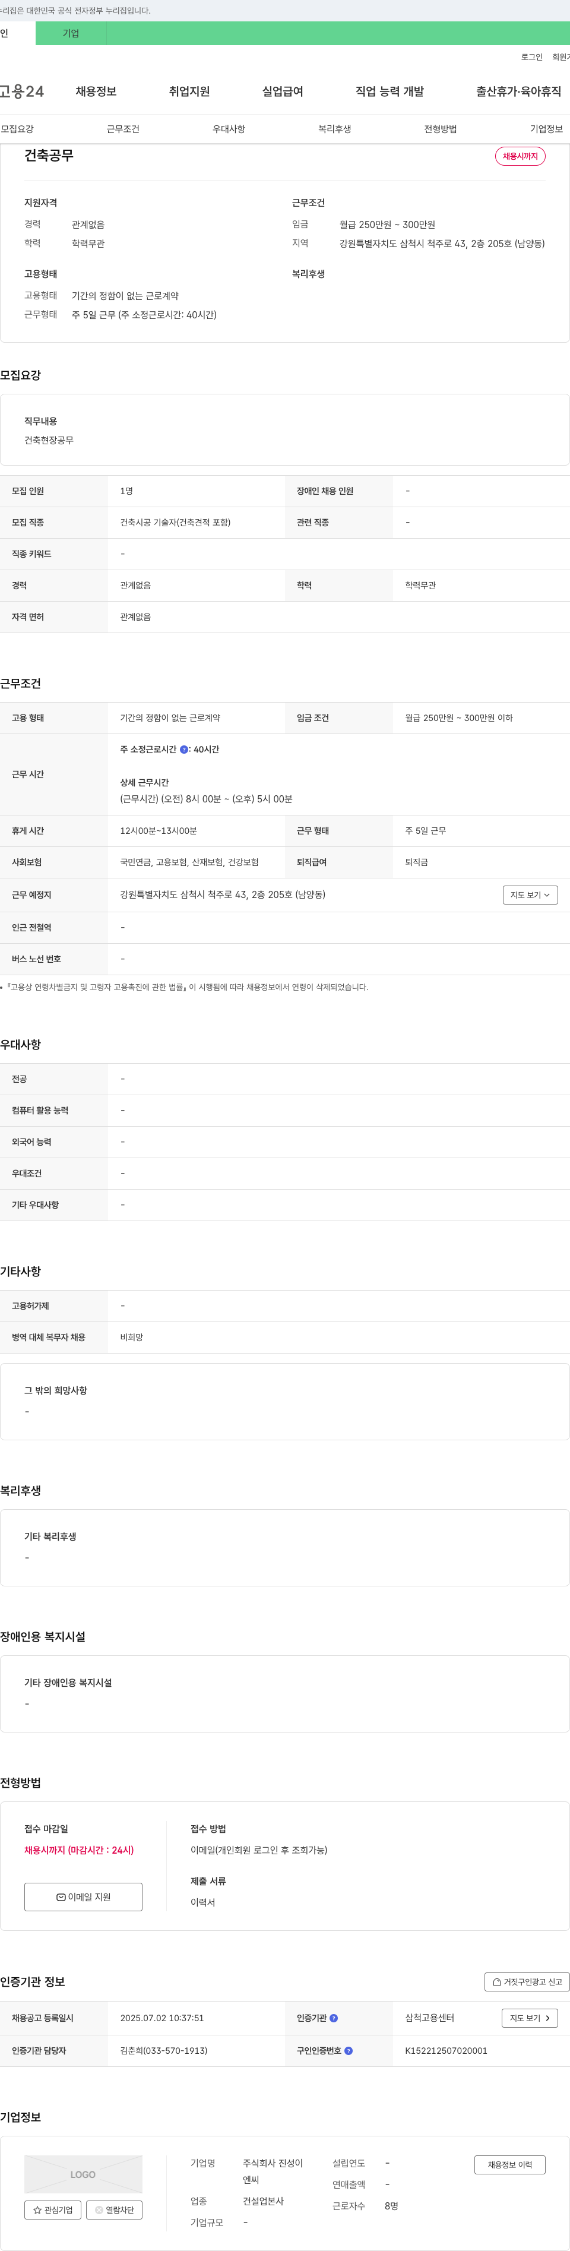
Task: Open the 직업 능력 개발 menu
Action: pos(390,91)
